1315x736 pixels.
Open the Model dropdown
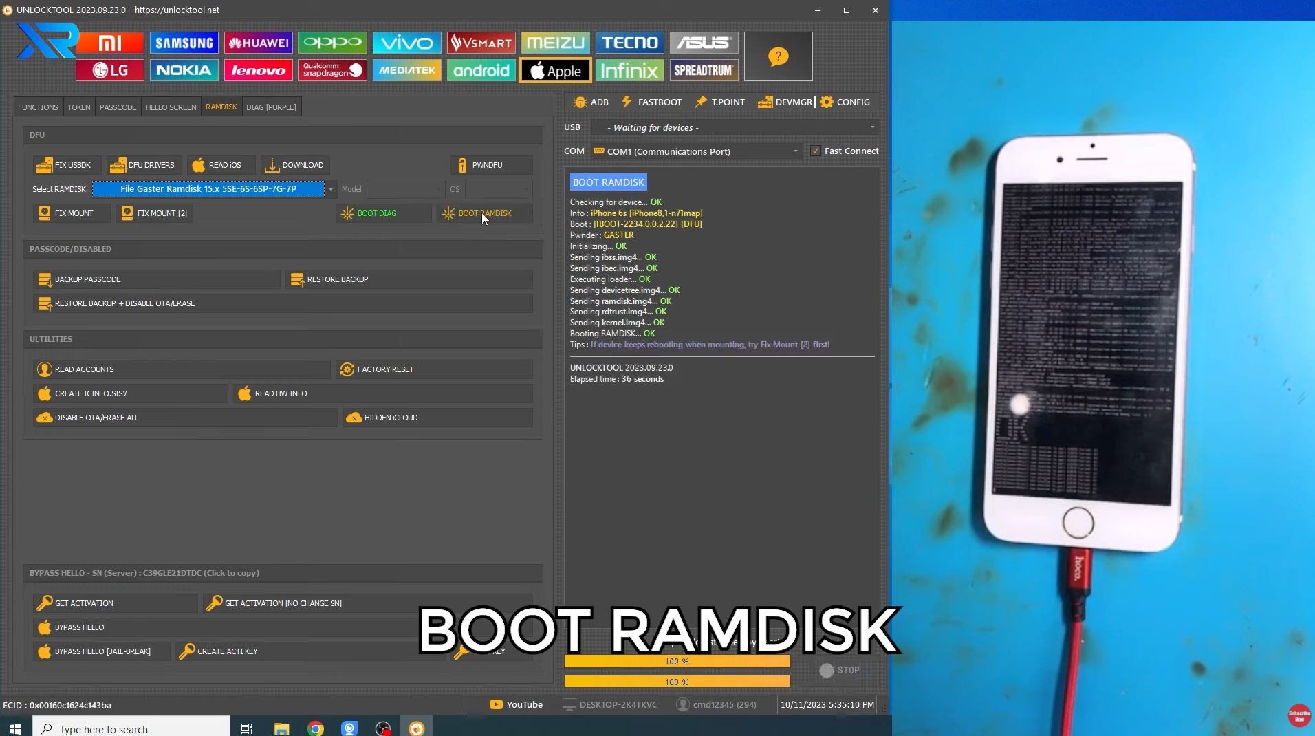coord(406,189)
